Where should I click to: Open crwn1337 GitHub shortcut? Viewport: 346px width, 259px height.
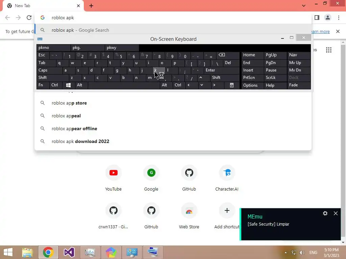(x=114, y=210)
